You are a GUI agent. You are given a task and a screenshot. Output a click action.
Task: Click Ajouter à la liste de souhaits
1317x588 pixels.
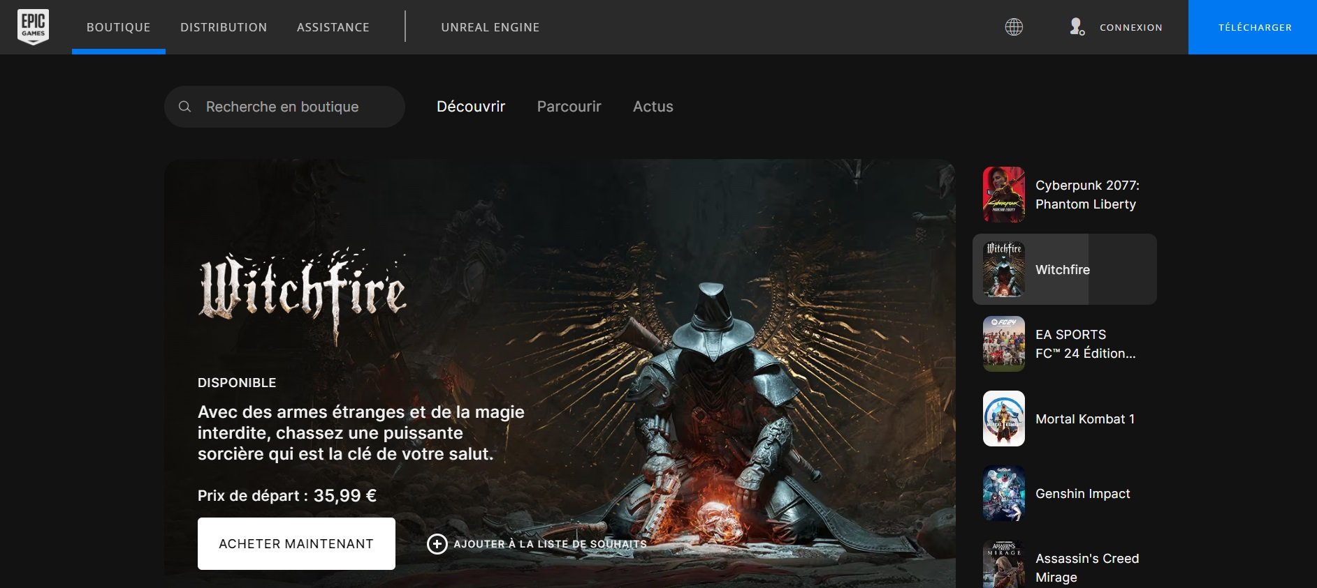[550, 544]
